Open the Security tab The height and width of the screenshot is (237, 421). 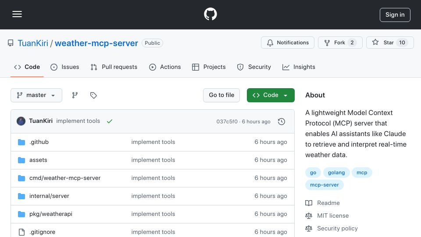[x=254, y=67]
